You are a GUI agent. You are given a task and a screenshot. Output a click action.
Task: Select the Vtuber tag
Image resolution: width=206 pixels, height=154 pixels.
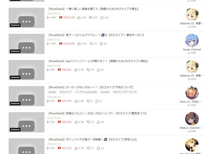click(x=52, y=92)
